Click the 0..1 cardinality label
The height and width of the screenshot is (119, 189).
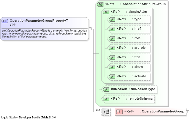pyautogui.click(x=98, y=110)
